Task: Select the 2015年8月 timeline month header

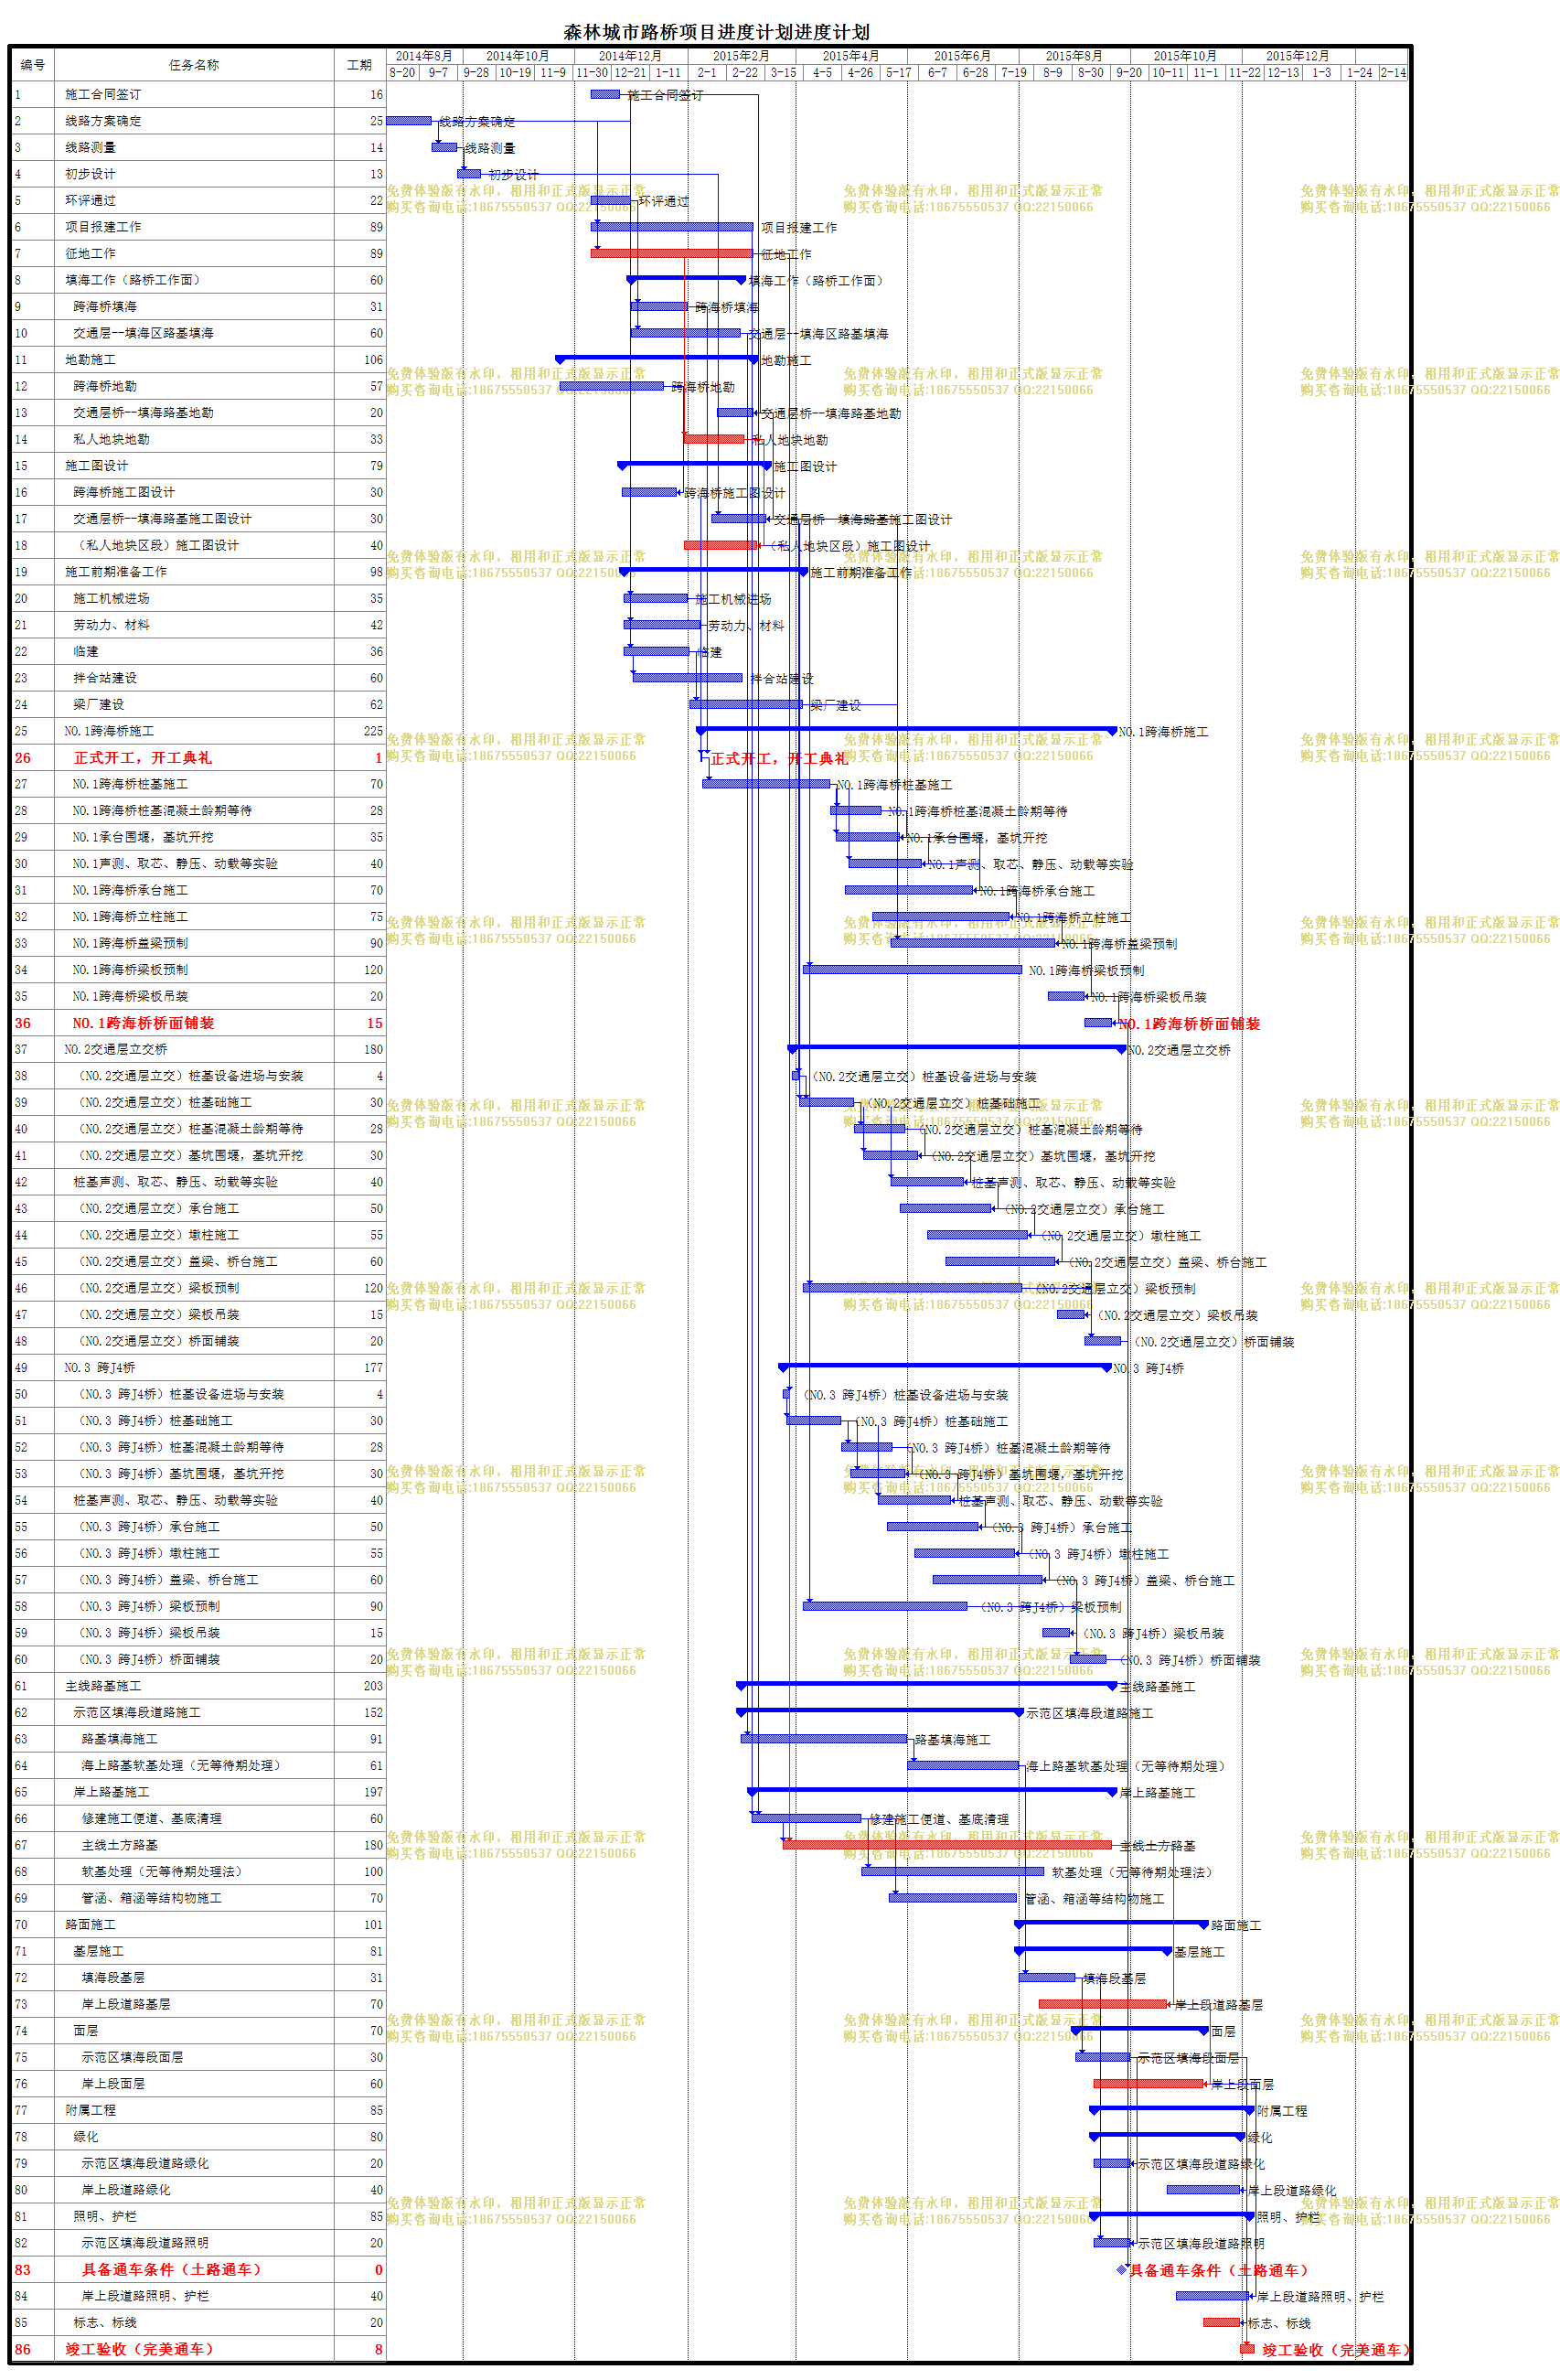Action: (x=1074, y=56)
